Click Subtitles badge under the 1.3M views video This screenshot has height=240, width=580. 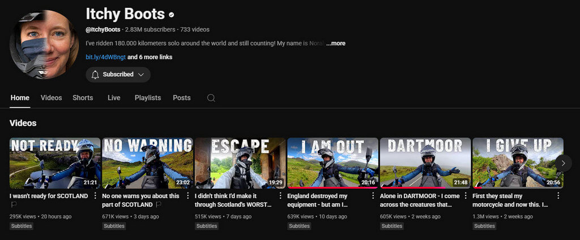[485, 226]
